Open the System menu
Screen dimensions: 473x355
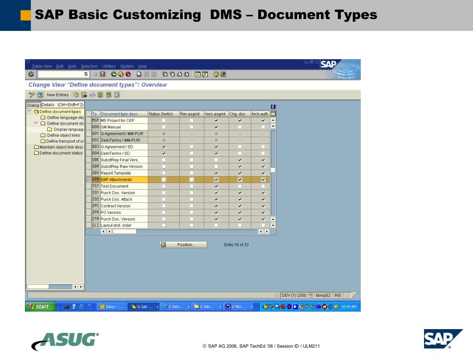tap(127, 67)
